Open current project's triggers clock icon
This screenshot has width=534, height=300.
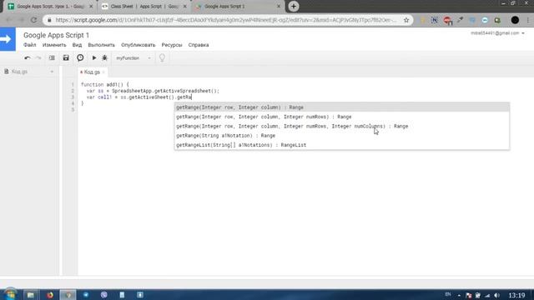(80, 57)
